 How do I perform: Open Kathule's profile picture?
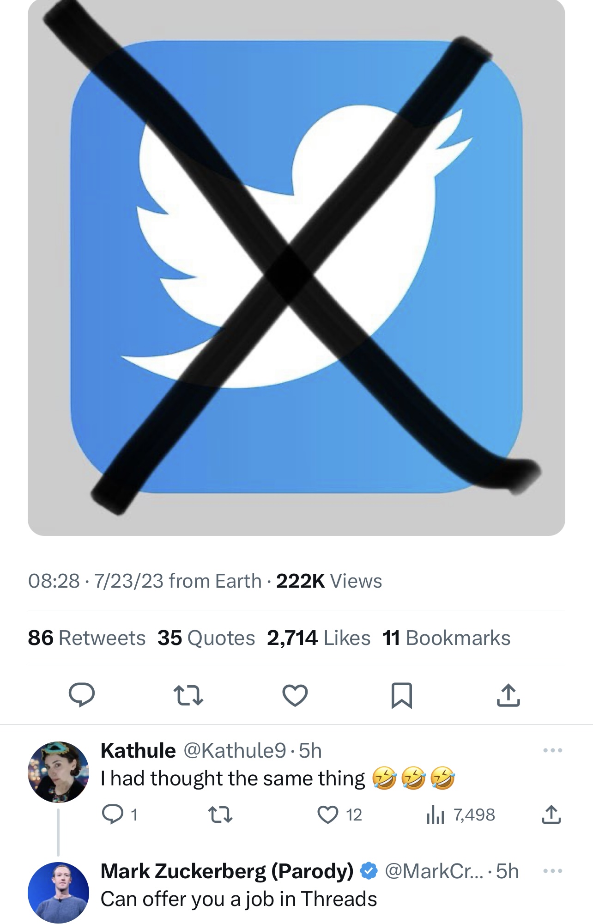[x=58, y=772]
